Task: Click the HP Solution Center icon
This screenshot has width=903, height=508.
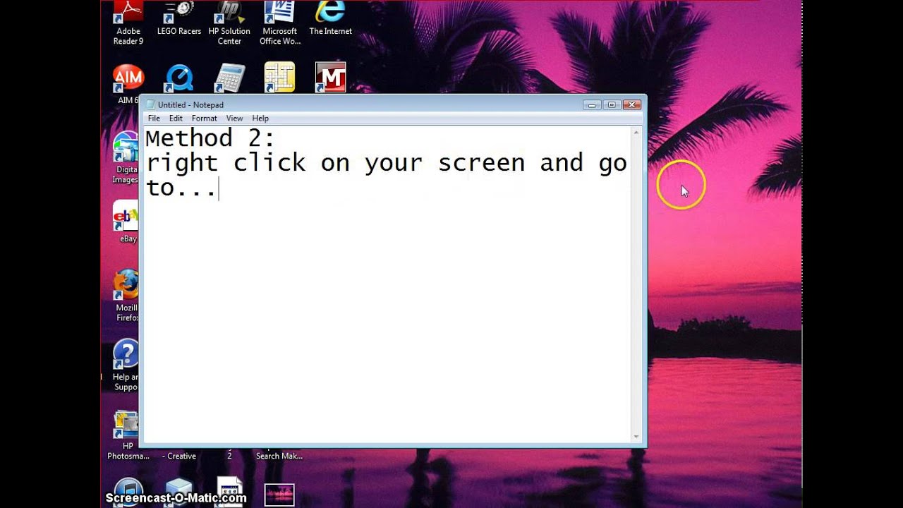Action: pos(229,23)
